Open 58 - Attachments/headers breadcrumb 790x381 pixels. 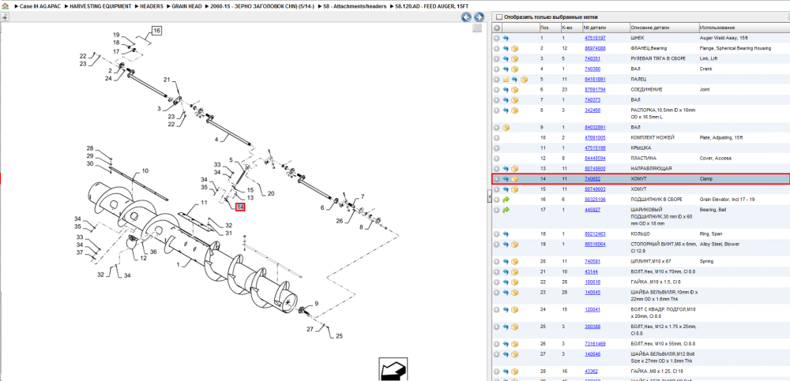pyautogui.click(x=355, y=6)
